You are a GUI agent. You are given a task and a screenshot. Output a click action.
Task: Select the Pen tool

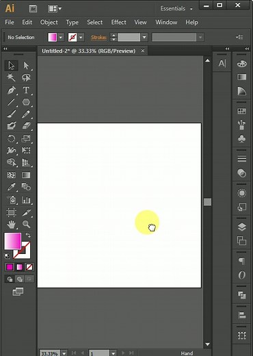[11, 90]
